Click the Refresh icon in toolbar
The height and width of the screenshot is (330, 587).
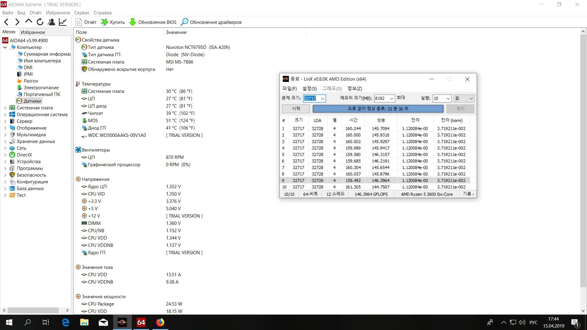(40, 22)
